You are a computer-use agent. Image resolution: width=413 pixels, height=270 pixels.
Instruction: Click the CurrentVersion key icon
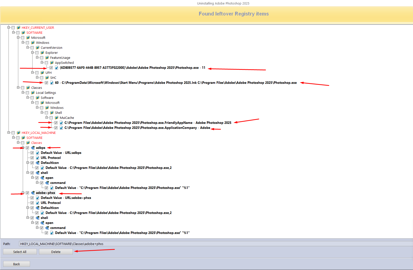pyautogui.click(x=38, y=48)
